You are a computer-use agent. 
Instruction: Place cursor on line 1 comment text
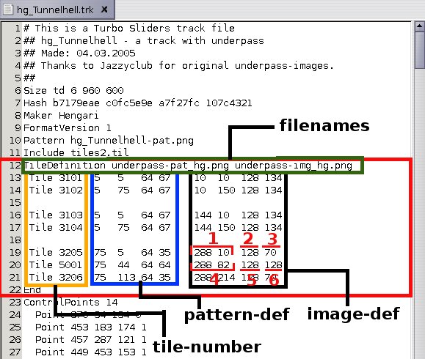tap(129, 28)
